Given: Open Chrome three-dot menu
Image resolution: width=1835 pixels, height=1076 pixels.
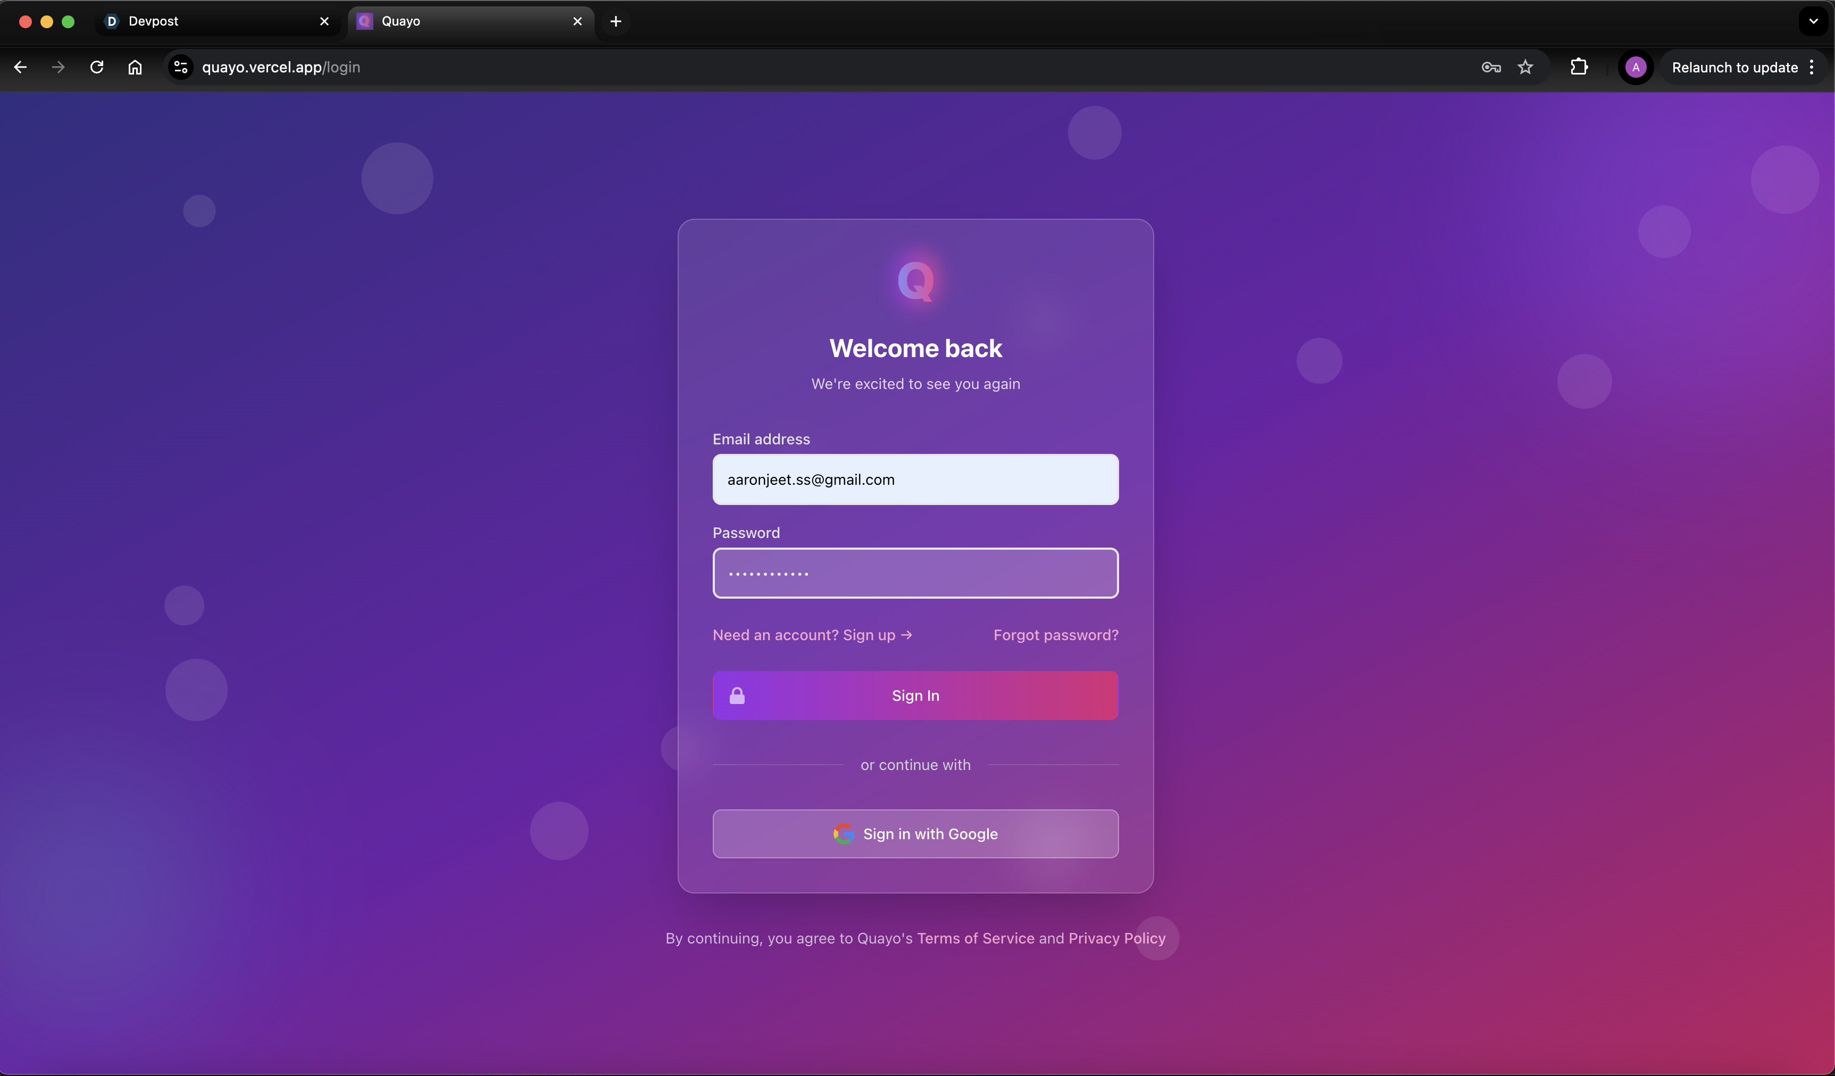Looking at the screenshot, I should coord(1812,67).
